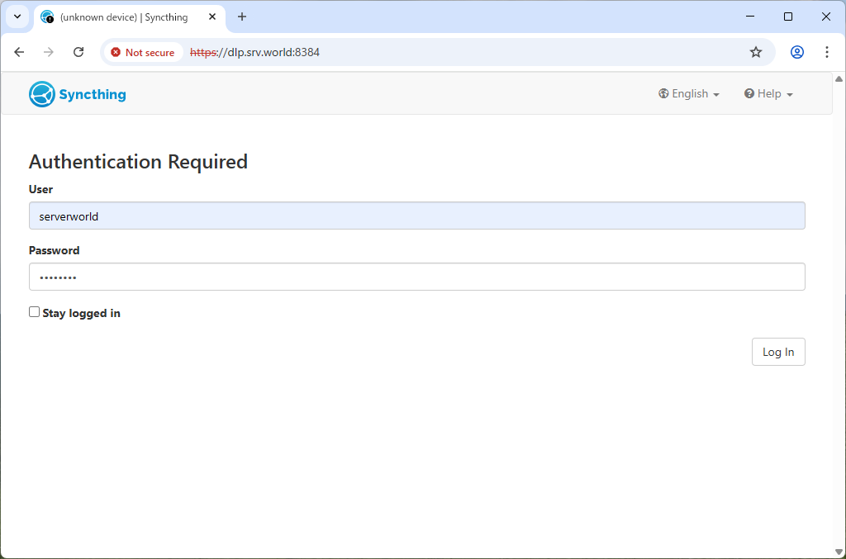The image size is (846, 559).
Task: Close the Syncthing browser tab
Action: pyautogui.click(x=212, y=17)
